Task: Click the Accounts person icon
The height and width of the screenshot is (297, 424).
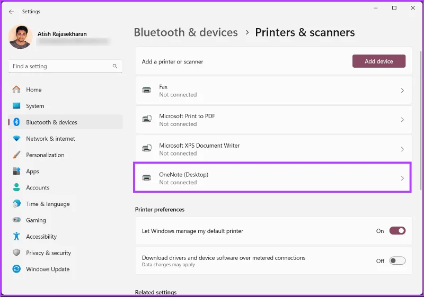Action: (x=16, y=187)
